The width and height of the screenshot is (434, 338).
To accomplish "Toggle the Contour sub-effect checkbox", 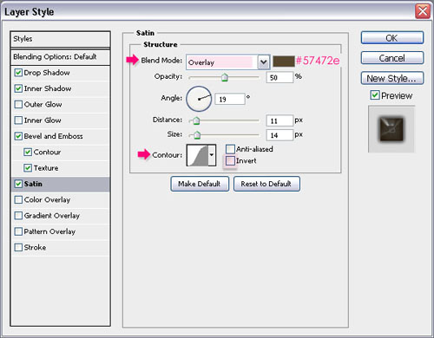I will click(x=28, y=152).
